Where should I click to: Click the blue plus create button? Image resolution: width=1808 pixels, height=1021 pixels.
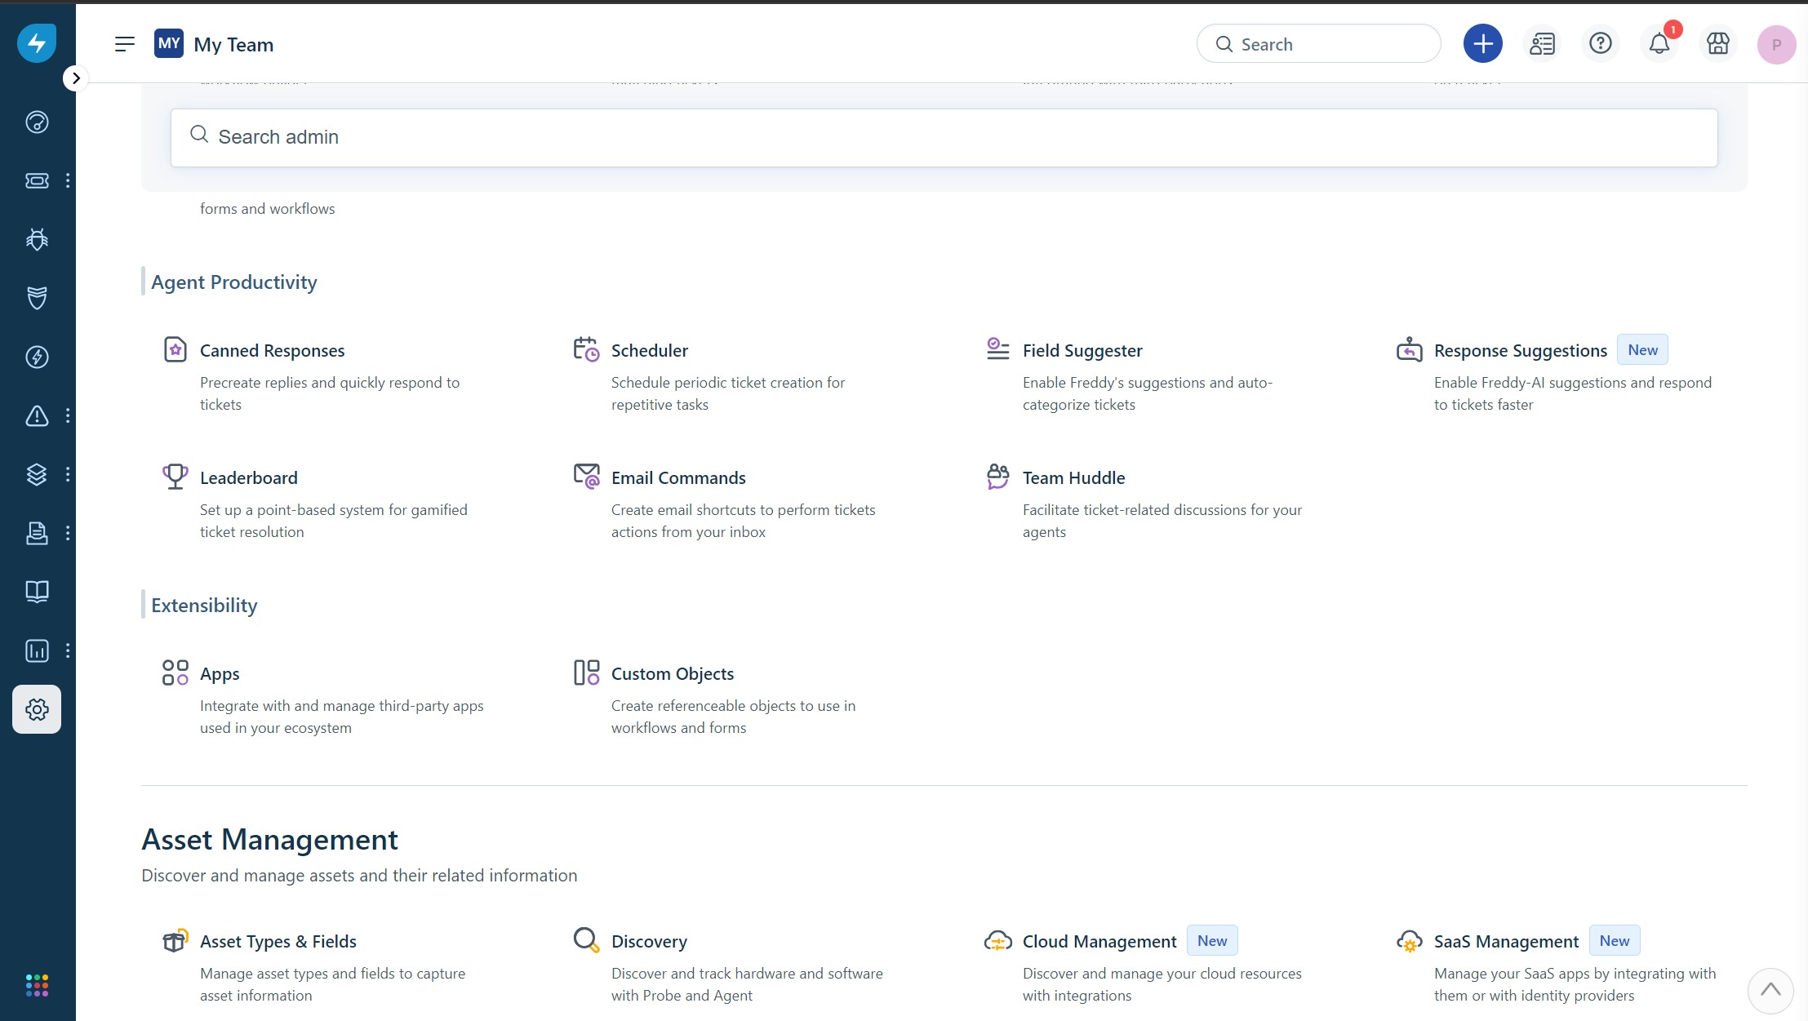click(1482, 44)
